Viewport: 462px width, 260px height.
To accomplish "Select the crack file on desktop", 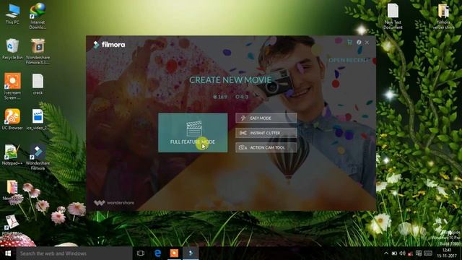I will [38, 84].
